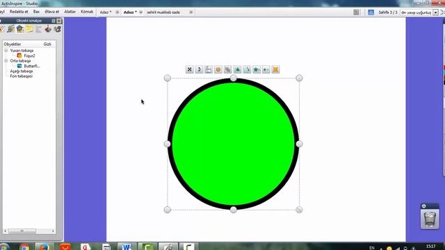Viewport: 445px width, 250px height.
Task: Click the flipchart trash bin icon
Action: pos(430,219)
